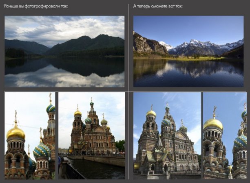Click the "Раньше вы фотографировали так:" heading
Viewport: 250px width, 183px height.
pyautogui.click(x=36, y=7)
